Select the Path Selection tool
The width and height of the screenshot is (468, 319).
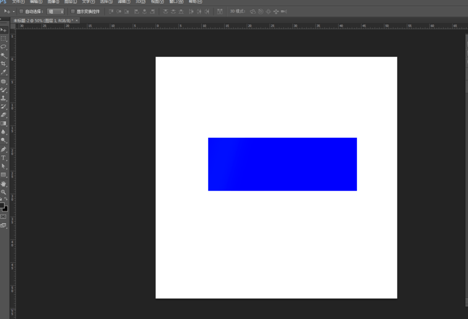(4, 166)
